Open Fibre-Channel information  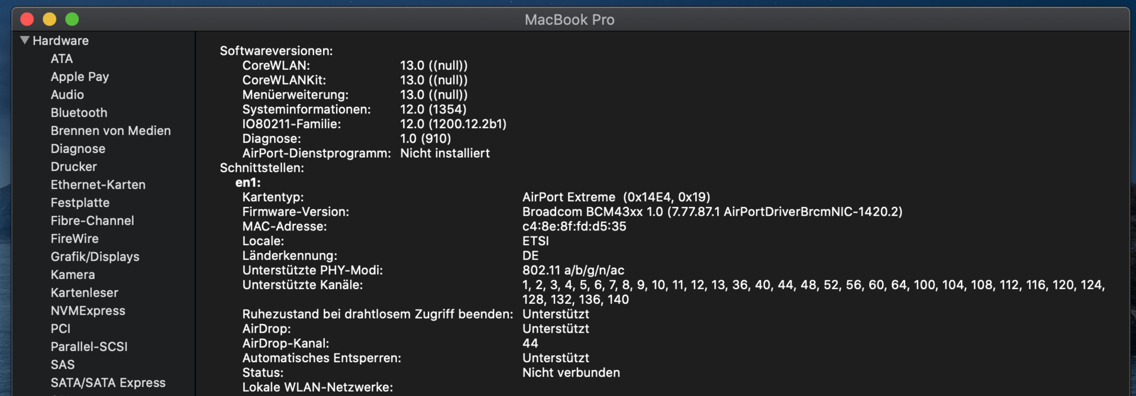click(x=92, y=221)
